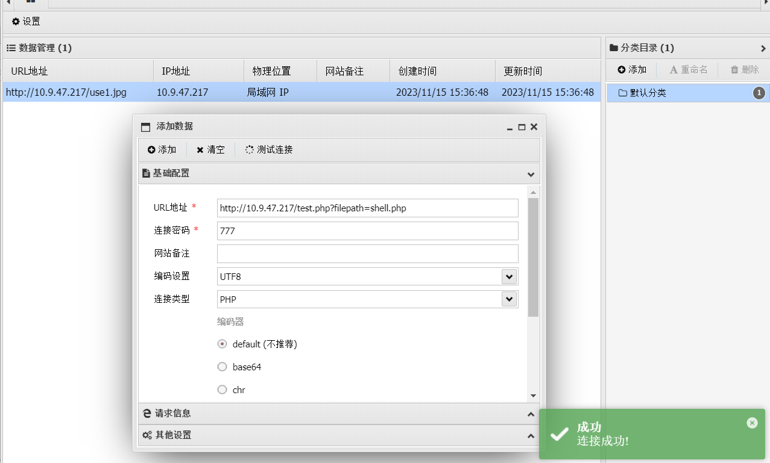Screen dimensions: 770x463
Task: Click the URL地址 input field
Action: (x=367, y=208)
